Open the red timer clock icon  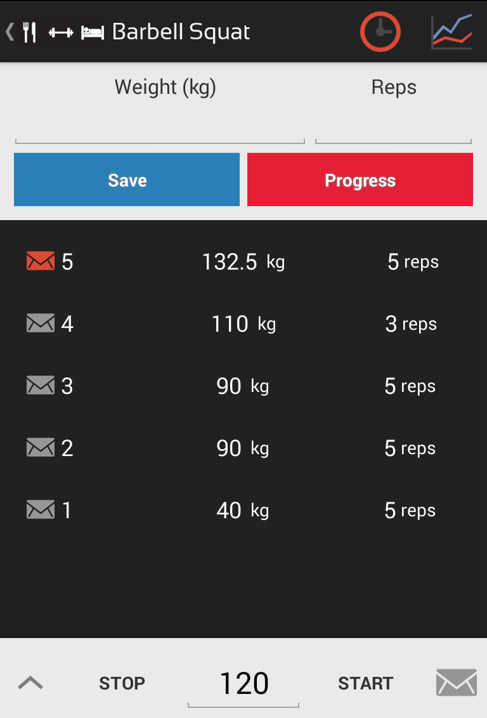(x=380, y=32)
